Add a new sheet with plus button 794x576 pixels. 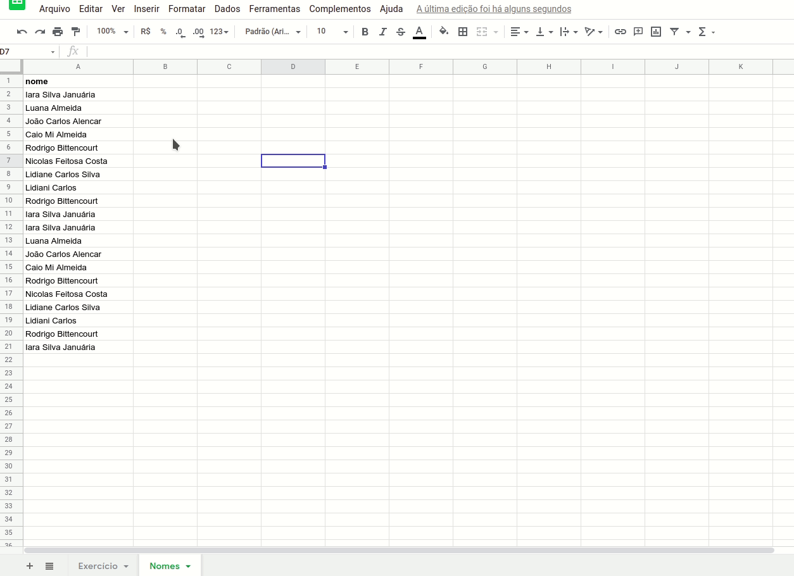pos(30,566)
